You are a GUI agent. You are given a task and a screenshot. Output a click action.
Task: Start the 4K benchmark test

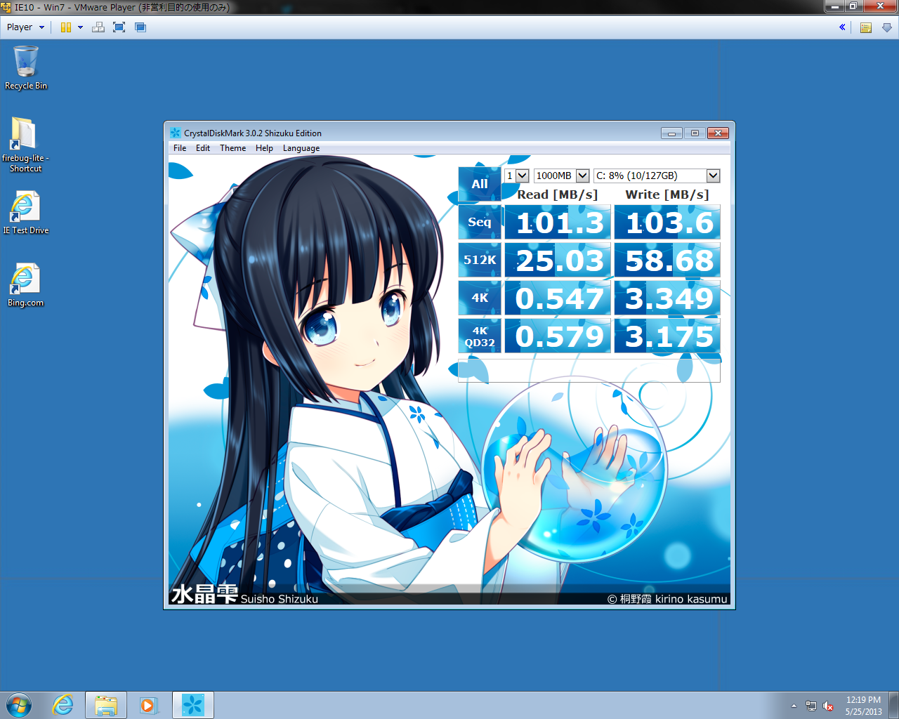pos(480,298)
